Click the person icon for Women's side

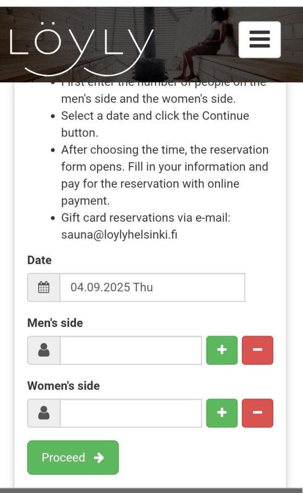44,413
